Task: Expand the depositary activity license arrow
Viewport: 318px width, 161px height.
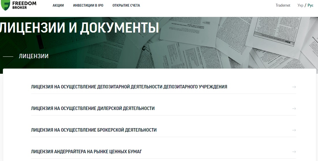Action: click(x=294, y=87)
